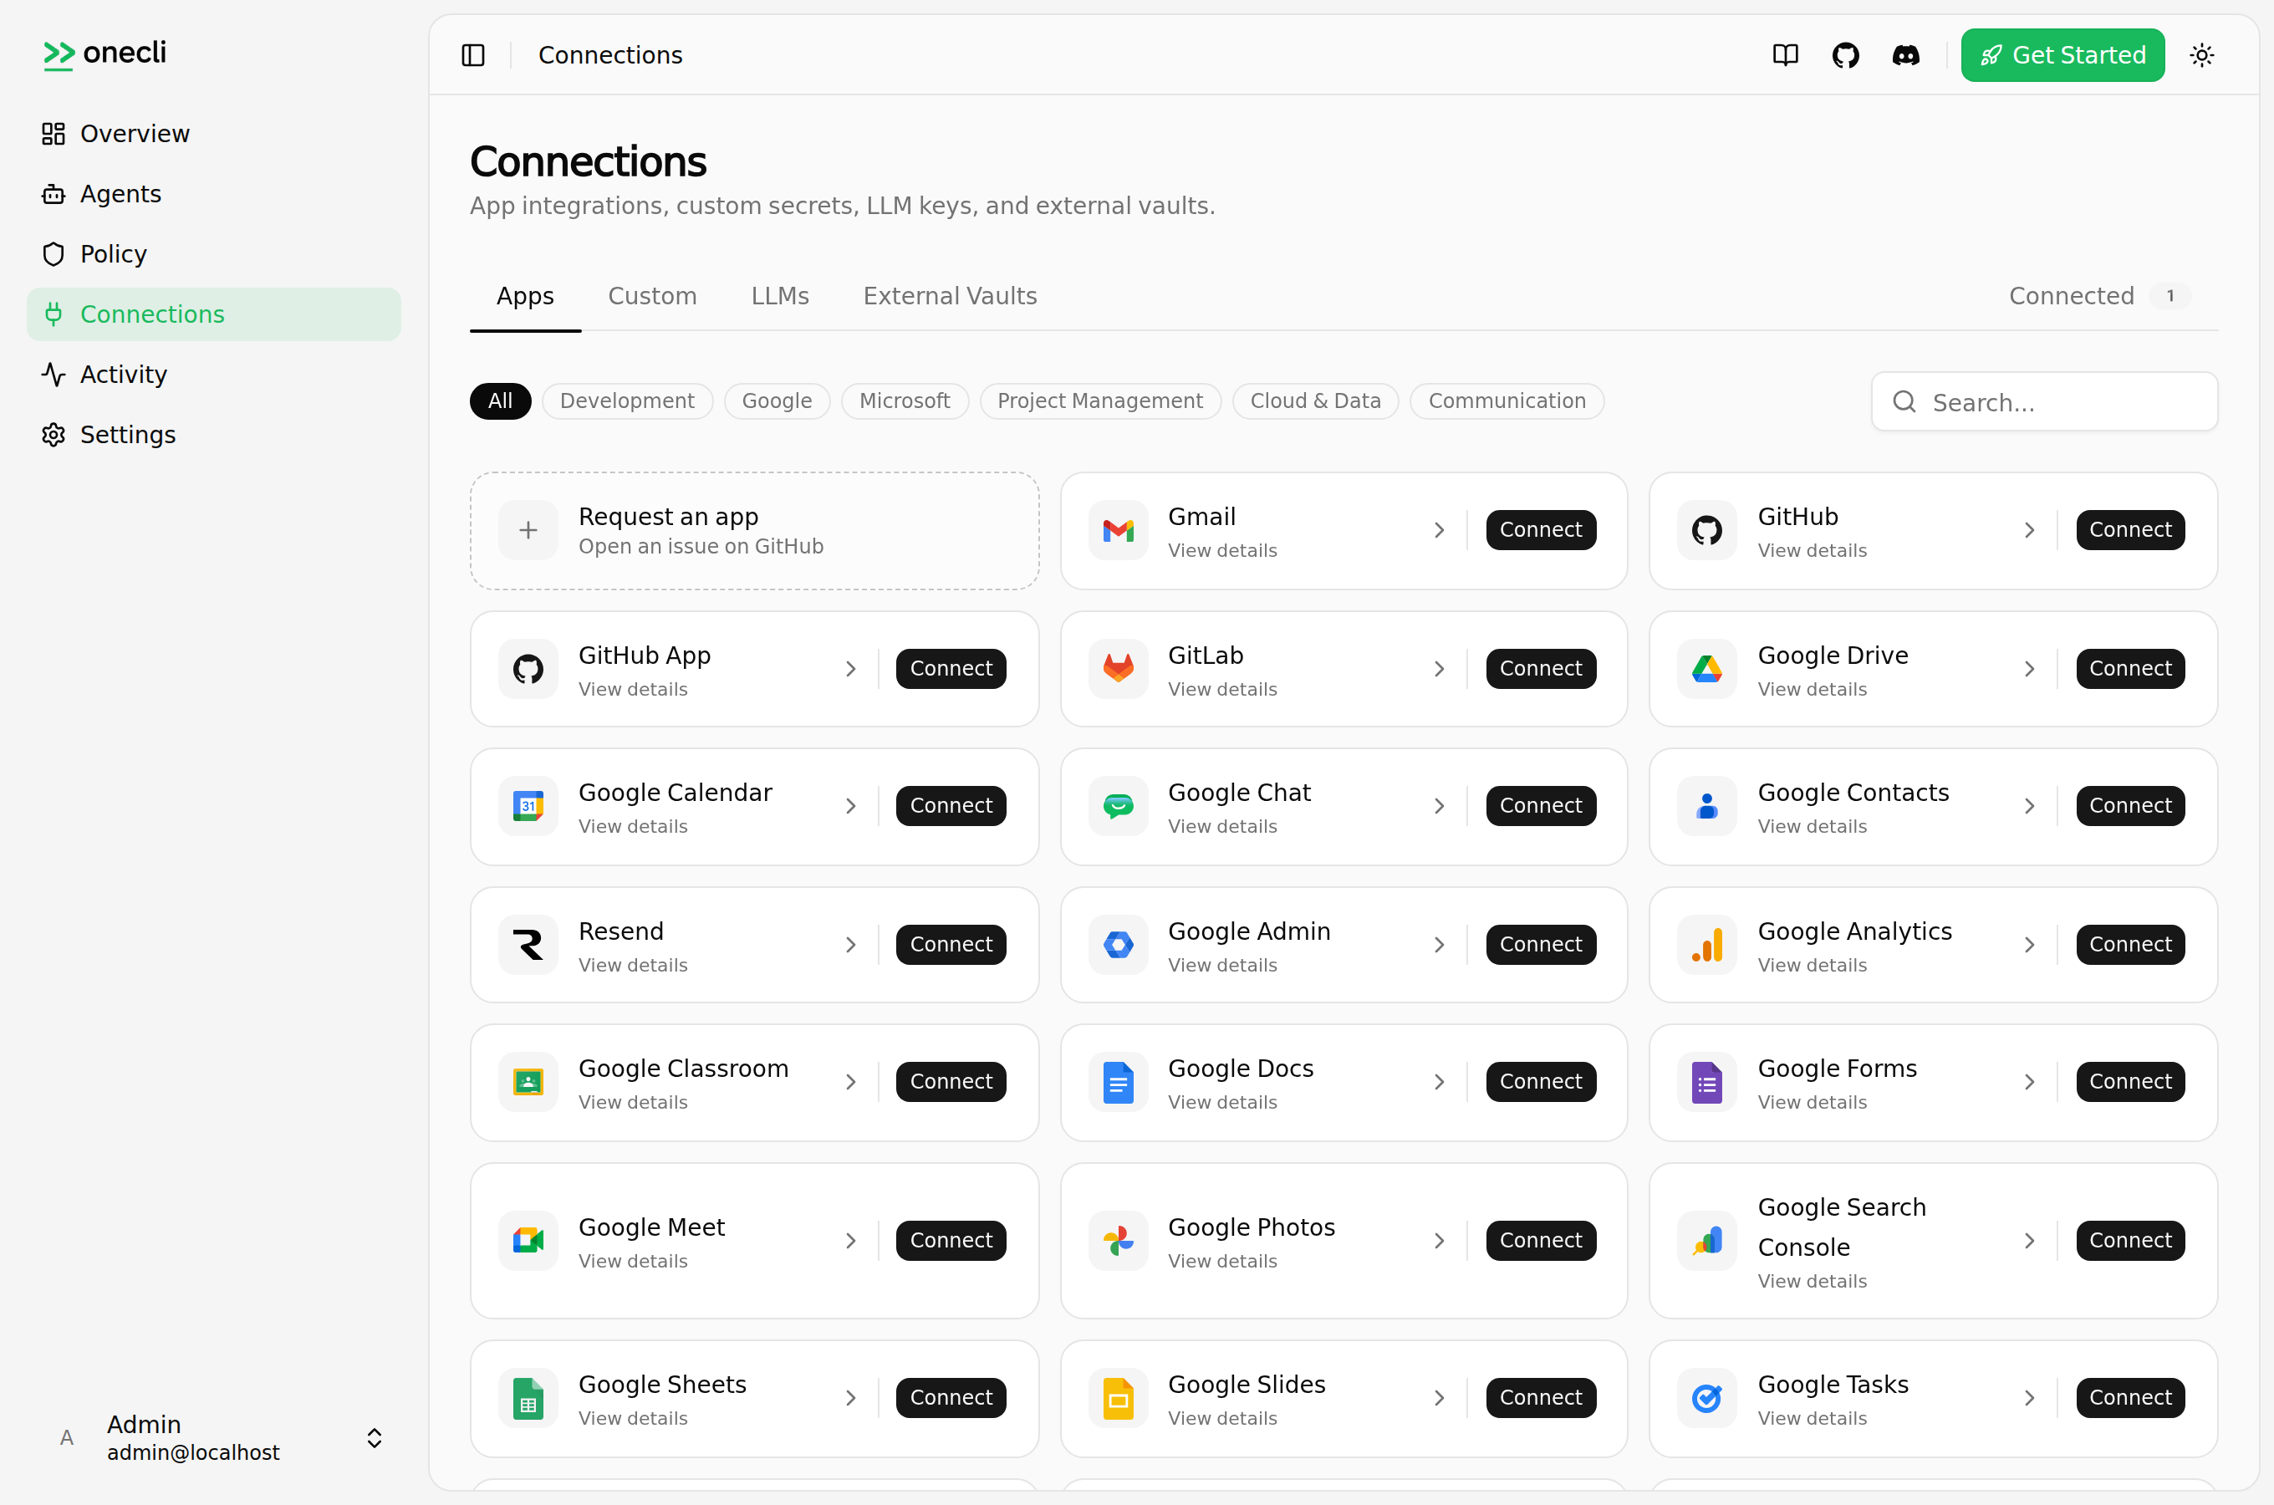
Task: Click the GitLab fox icon
Action: click(1118, 668)
